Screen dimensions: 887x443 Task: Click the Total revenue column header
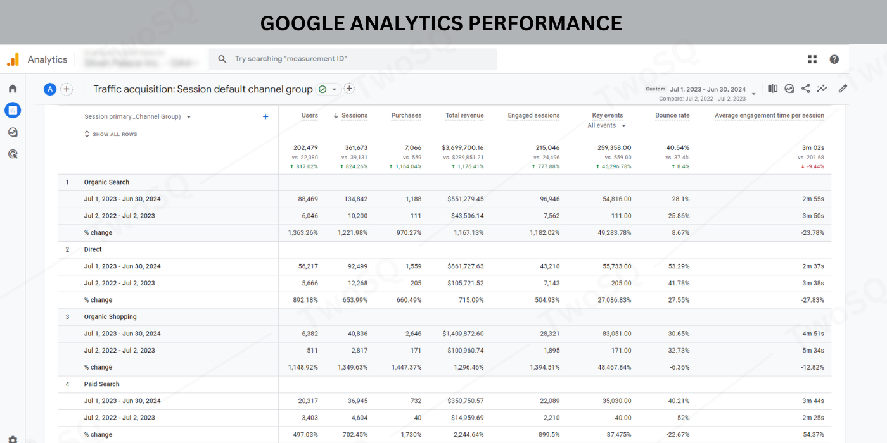click(x=464, y=116)
